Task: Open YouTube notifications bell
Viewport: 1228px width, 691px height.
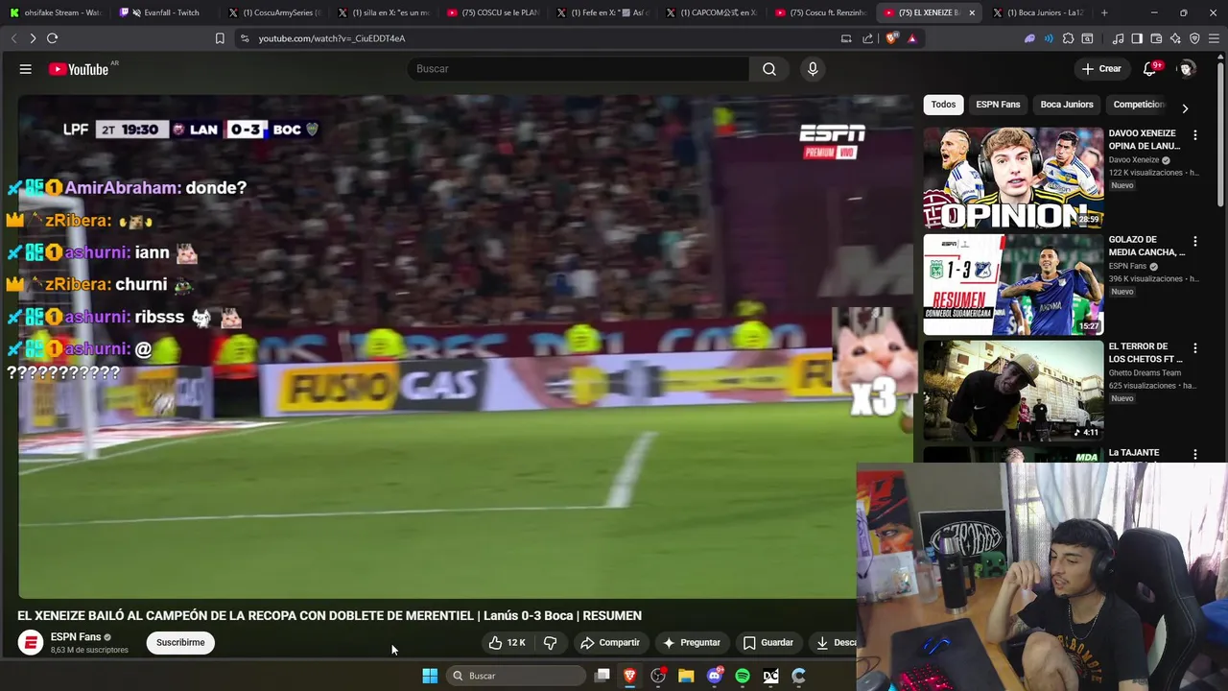Action: pyautogui.click(x=1149, y=69)
